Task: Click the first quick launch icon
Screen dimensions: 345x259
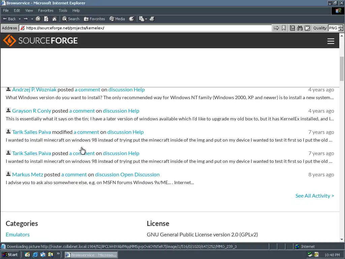Action: click(x=27, y=255)
